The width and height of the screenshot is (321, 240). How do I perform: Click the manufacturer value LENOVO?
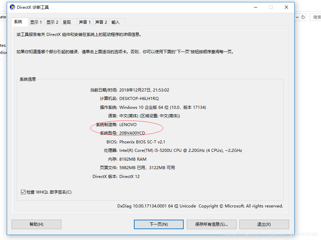[128, 124]
